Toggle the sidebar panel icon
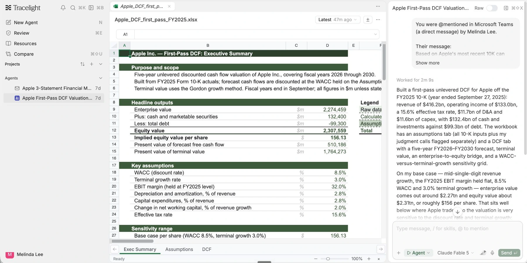The width and height of the screenshot is (527, 263). (91, 8)
